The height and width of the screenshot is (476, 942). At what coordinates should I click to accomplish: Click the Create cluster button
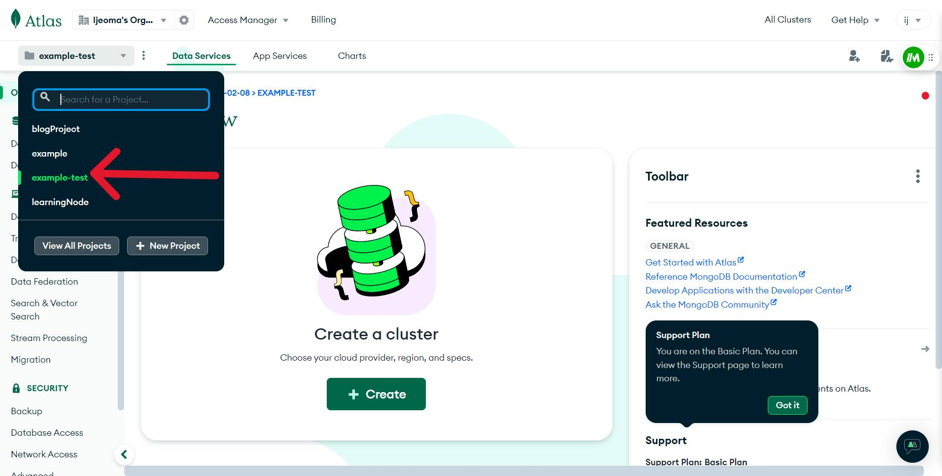click(x=376, y=394)
